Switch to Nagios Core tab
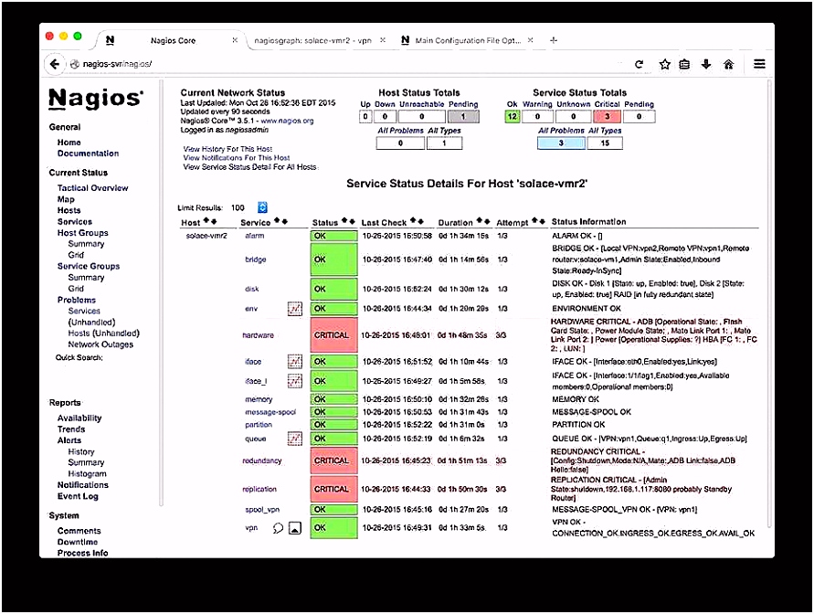Screen dimensions: 814x614 pyautogui.click(x=172, y=40)
